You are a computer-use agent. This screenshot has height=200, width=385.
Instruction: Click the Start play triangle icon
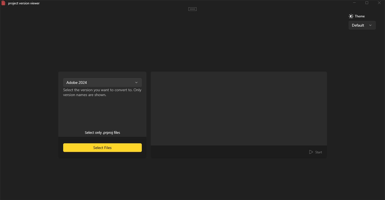(311, 152)
